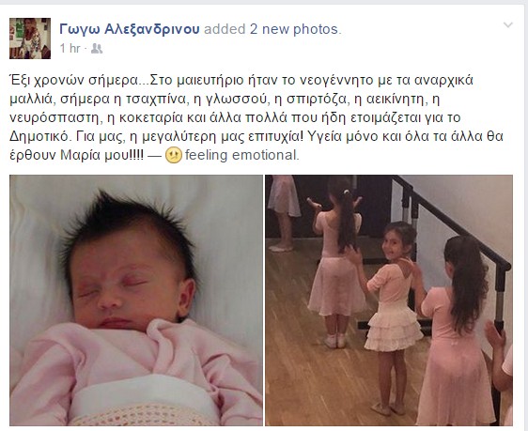Open the ballet class photo
This screenshot has width=528, height=431.
click(389, 300)
